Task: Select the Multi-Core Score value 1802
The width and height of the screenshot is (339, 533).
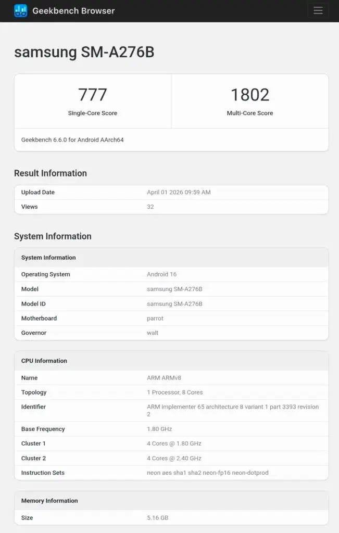Action: coord(250,94)
